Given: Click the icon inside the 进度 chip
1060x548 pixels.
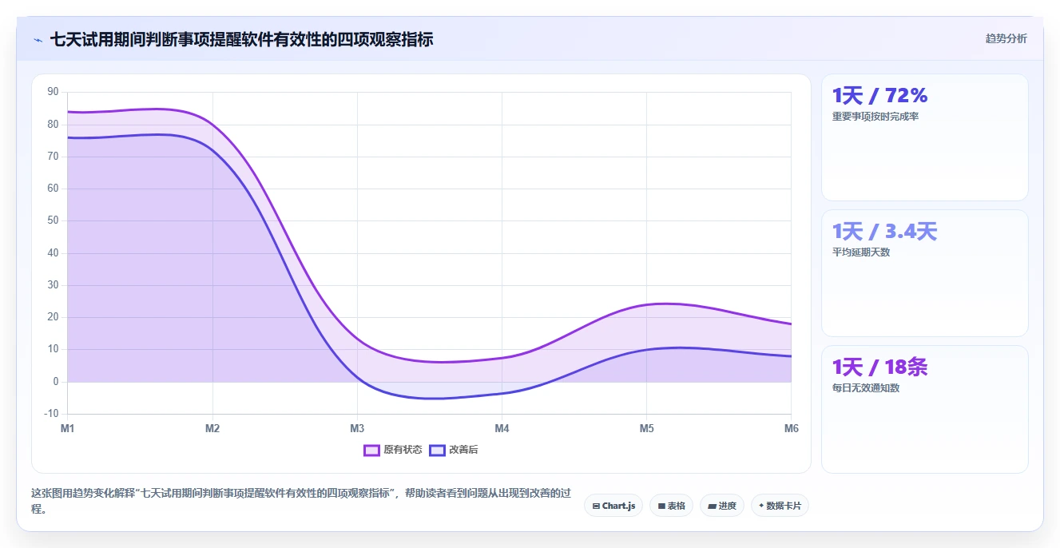Looking at the screenshot, I should click(x=712, y=506).
